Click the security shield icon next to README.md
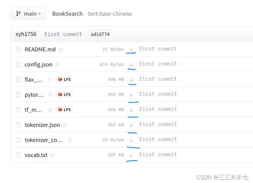This screenshot has height=183, width=253. [60, 49]
